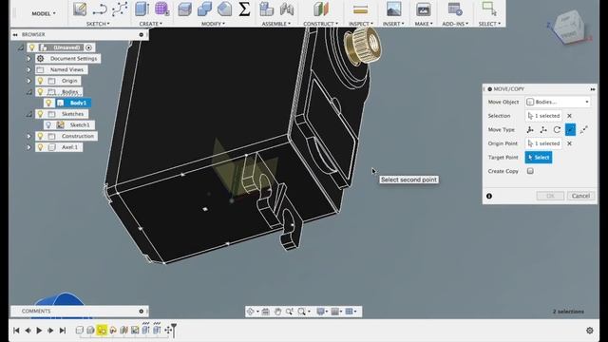The image size is (608, 342).
Task: Click the highlighted sketch feature in timeline
Action: (102, 330)
